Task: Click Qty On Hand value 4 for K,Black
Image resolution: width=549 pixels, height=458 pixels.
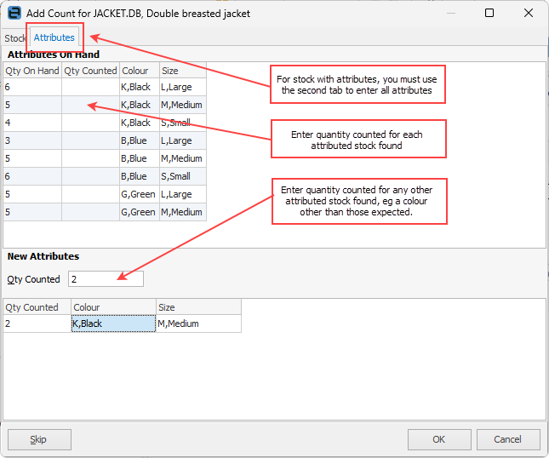Action: (32, 123)
